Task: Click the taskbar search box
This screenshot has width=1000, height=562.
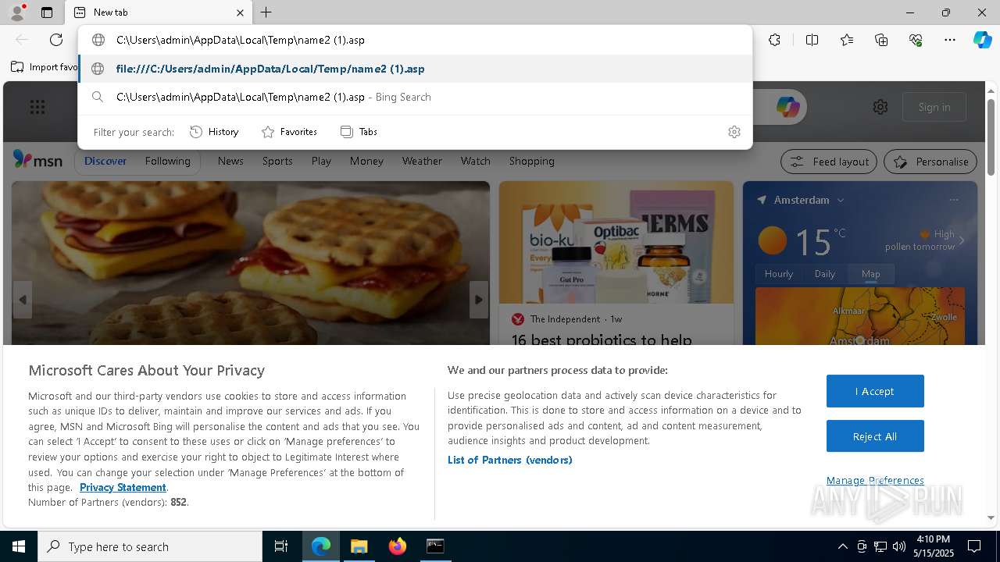Action: pyautogui.click(x=150, y=546)
